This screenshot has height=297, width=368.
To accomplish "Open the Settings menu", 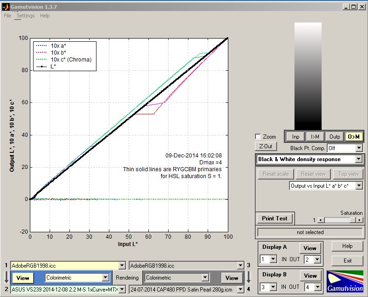I will tap(25, 16).
